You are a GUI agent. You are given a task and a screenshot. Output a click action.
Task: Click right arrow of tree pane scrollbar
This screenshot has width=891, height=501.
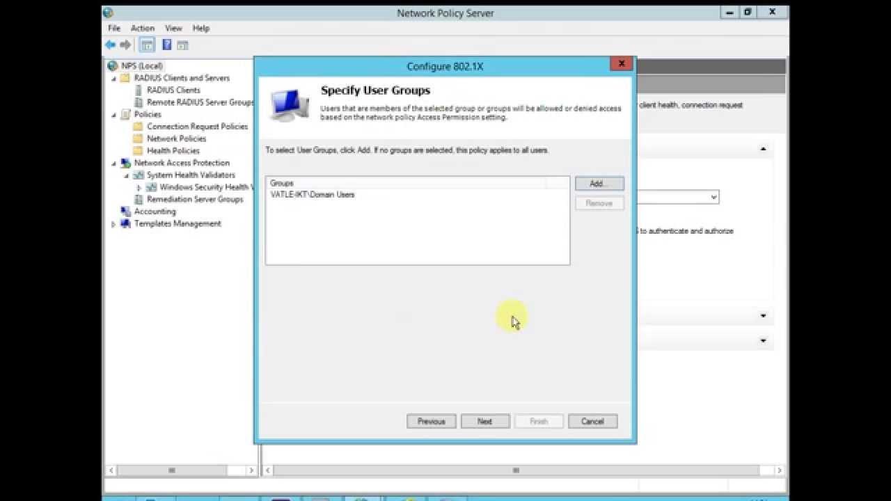point(252,470)
